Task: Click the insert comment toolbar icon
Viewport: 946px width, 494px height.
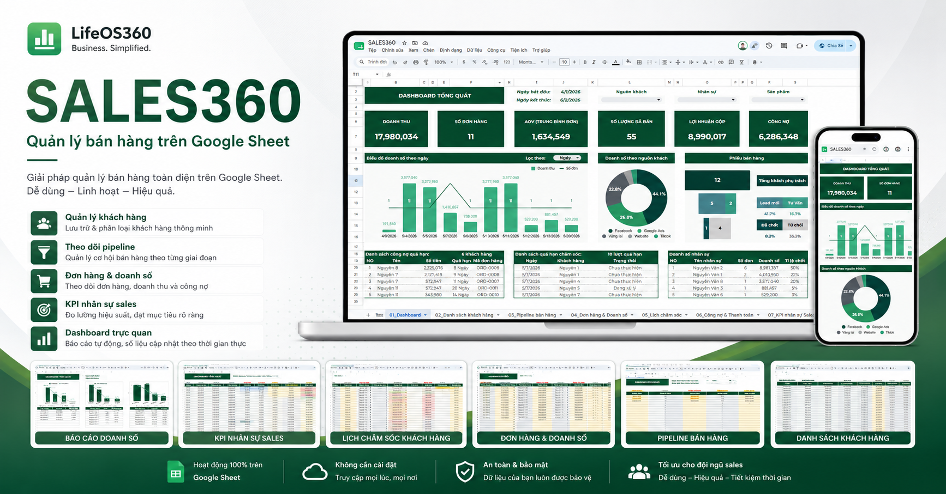Action: point(731,62)
